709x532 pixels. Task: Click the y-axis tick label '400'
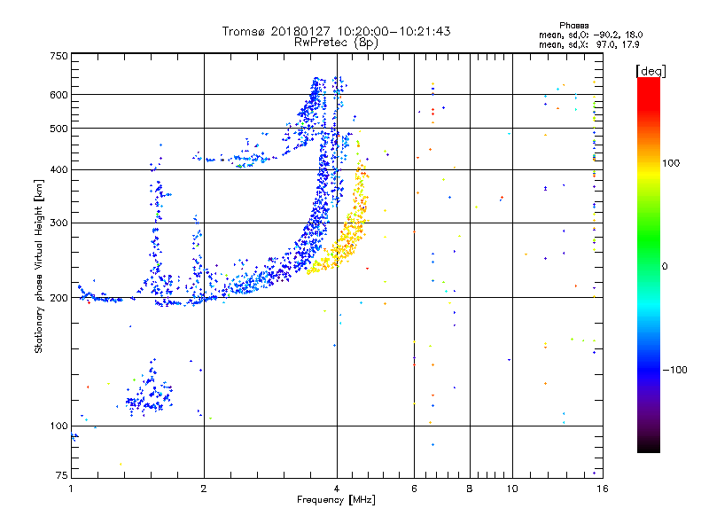[x=58, y=169]
